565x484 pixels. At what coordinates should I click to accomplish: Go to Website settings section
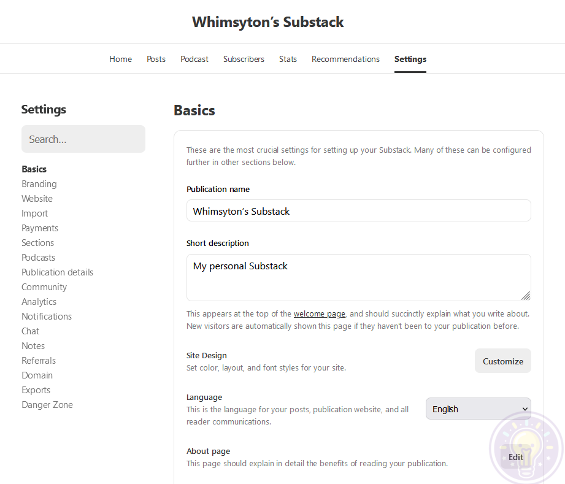pos(37,199)
